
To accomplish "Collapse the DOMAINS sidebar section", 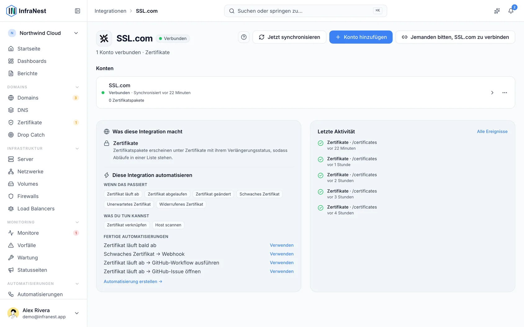I will coord(77,87).
